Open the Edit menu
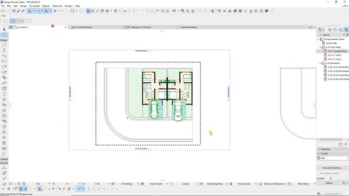 pos(9,6)
